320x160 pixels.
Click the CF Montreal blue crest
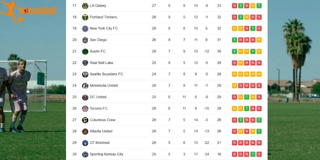point(85,143)
